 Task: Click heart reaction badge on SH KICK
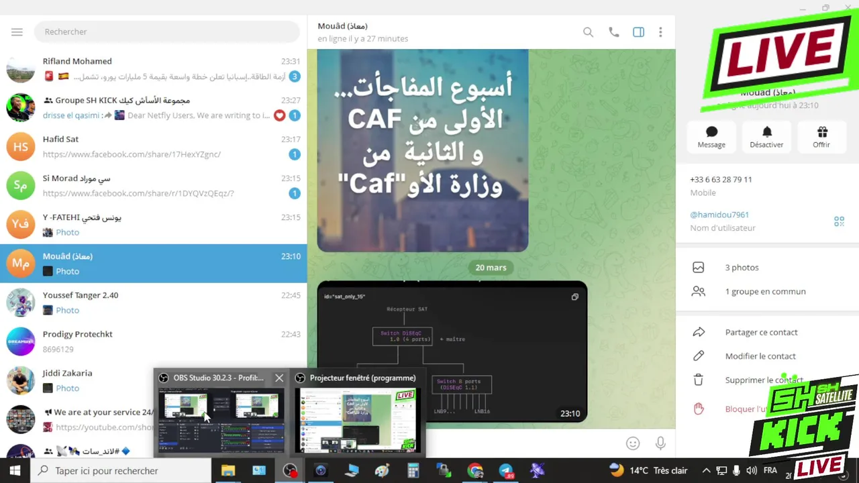tap(279, 115)
